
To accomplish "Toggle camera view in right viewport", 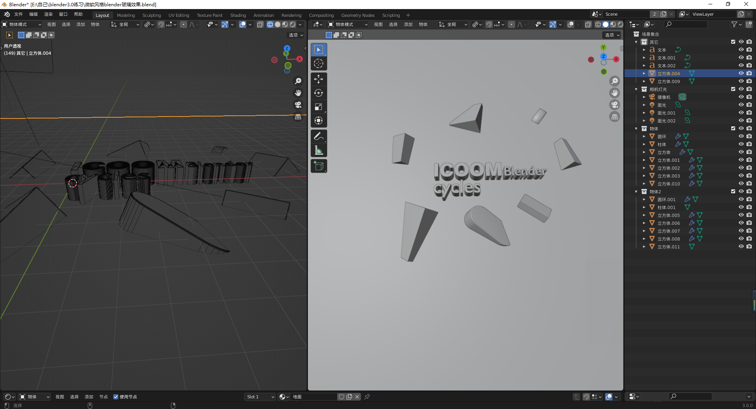I will coord(614,105).
